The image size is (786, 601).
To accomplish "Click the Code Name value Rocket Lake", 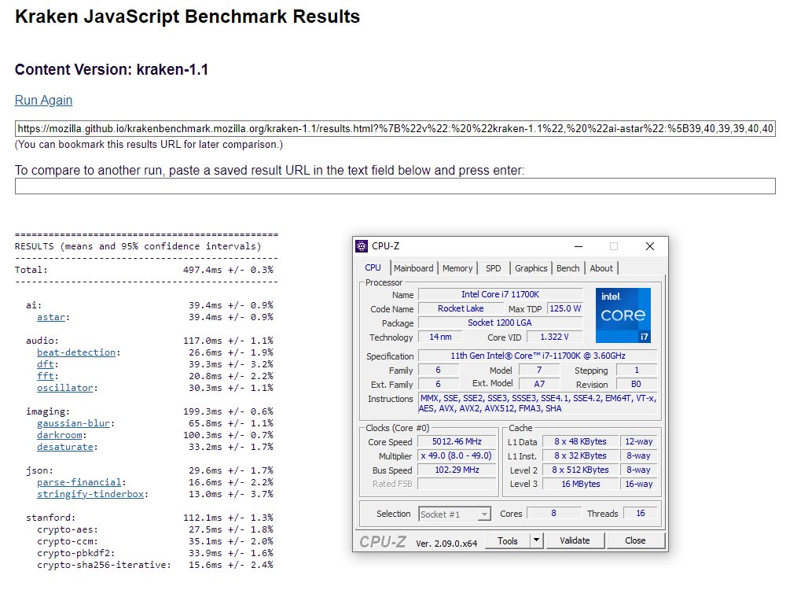I will click(461, 308).
